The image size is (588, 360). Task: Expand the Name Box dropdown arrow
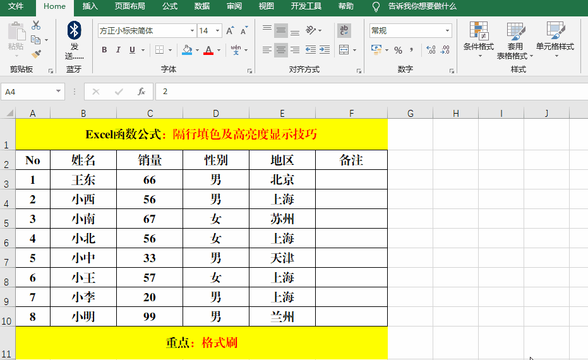[59, 92]
